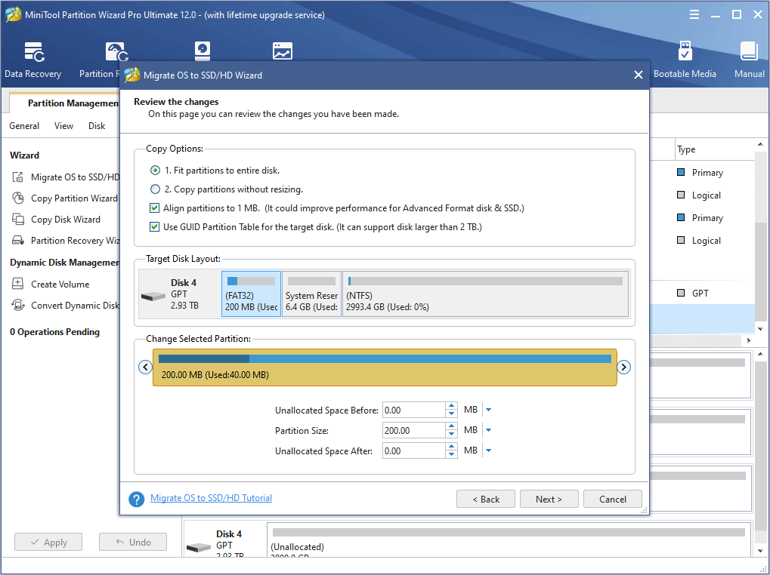
Task: Click Create Volume sidebar label
Action: [60, 284]
